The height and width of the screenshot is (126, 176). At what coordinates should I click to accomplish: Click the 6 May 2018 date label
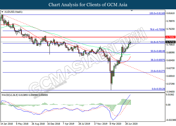click(x=22, y=124)
